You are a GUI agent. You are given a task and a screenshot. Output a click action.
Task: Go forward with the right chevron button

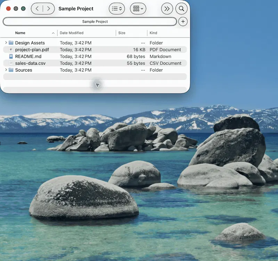click(x=48, y=8)
